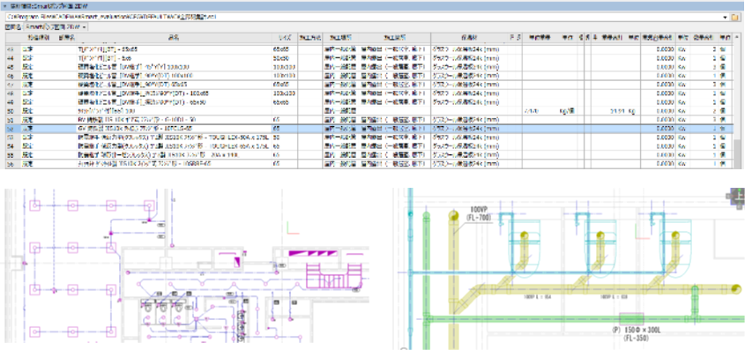This screenshot has height=350, width=745.
Task: Click the 0.0000 value in row 52
Action: [665, 129]
